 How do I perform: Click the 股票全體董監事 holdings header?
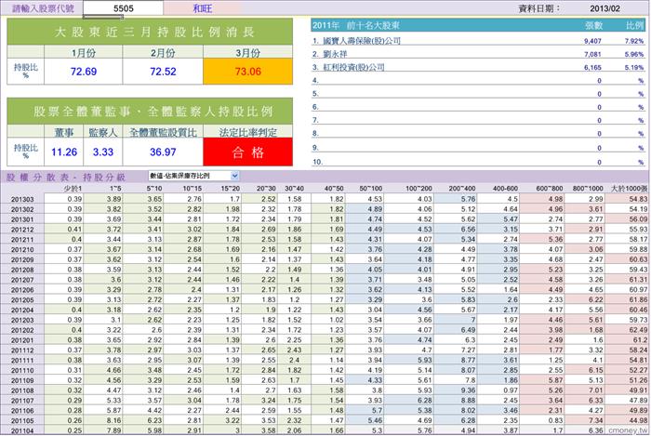click(150, 112)
